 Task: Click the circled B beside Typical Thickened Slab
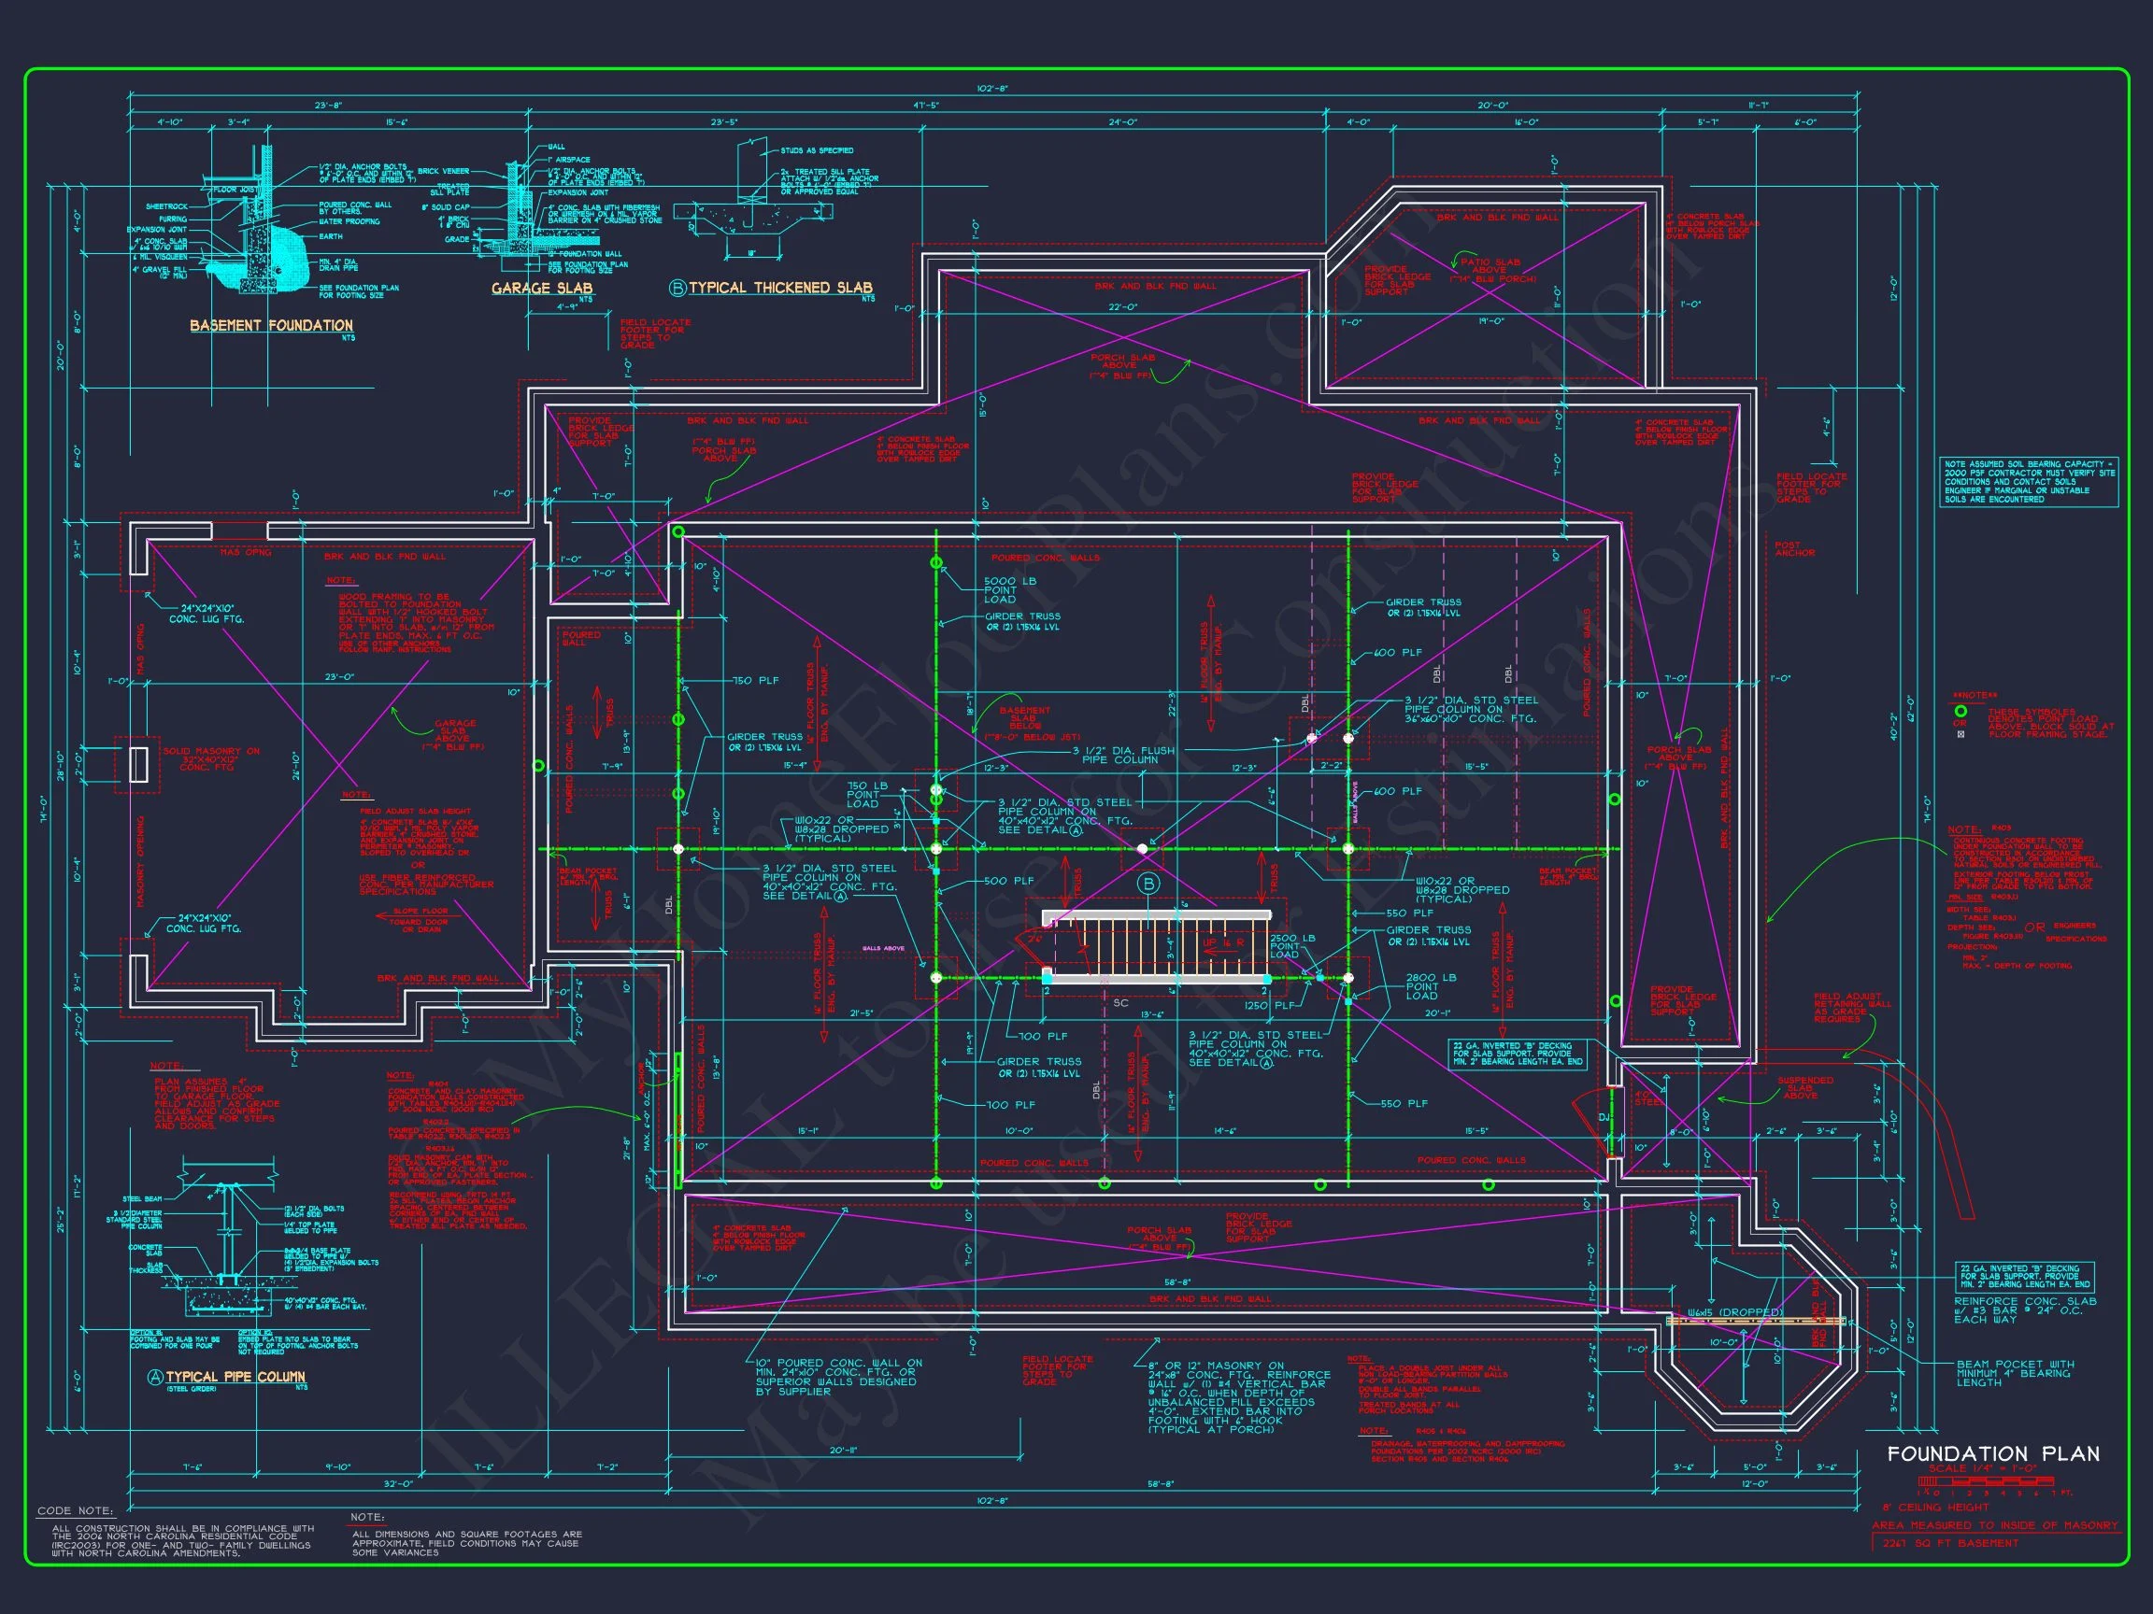(678, 288)
